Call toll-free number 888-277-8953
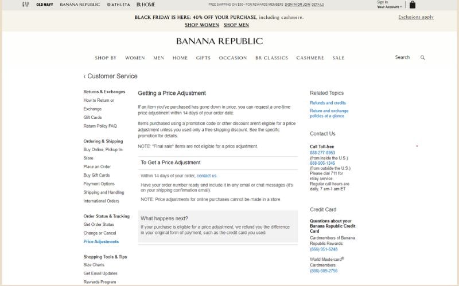 [x=322, y=153]
